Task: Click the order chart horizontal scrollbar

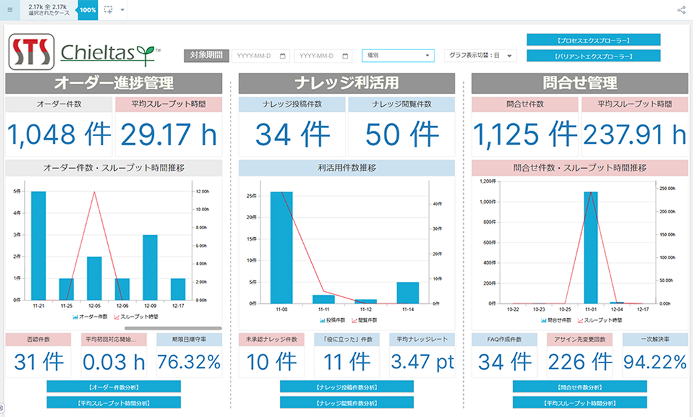Action: pos(173,328)
